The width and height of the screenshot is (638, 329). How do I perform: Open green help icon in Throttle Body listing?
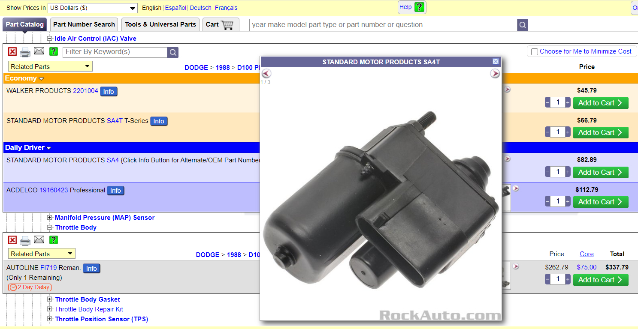click(53, 240)
